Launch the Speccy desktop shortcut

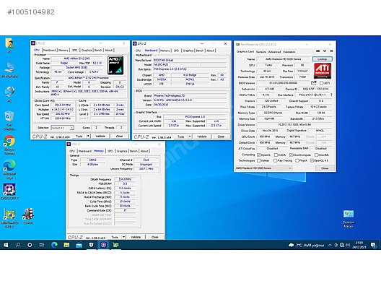pyautogui.click(x=28, y=216)
